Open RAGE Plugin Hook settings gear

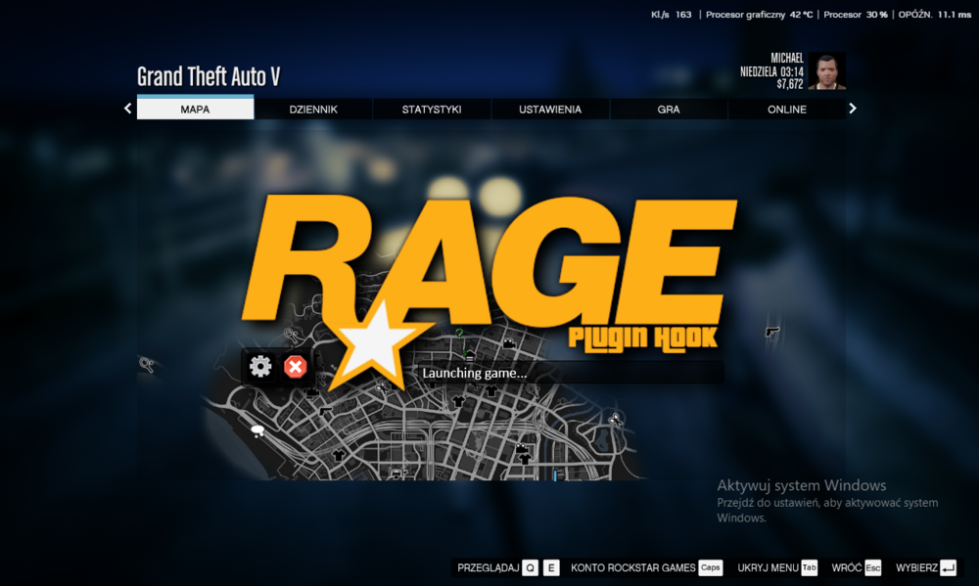(x=260, y=366)
